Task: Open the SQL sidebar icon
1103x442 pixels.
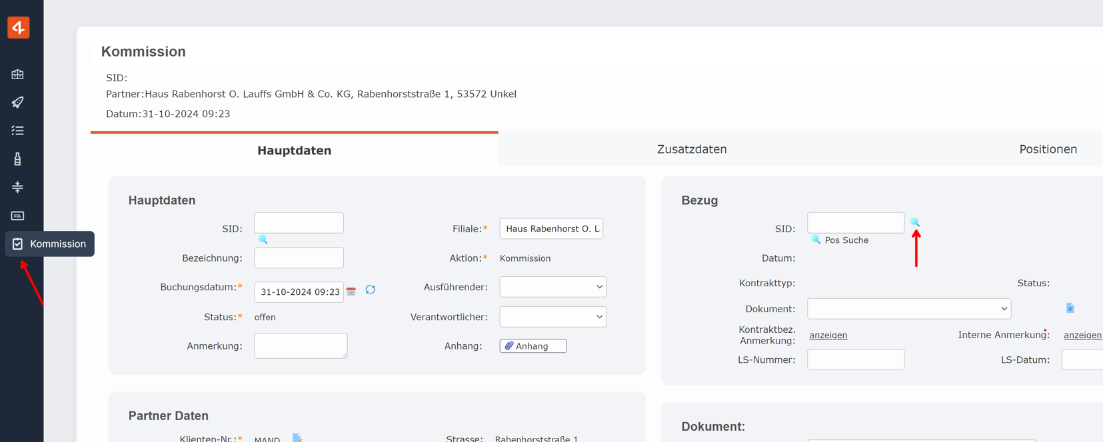Action: (17, 216)
